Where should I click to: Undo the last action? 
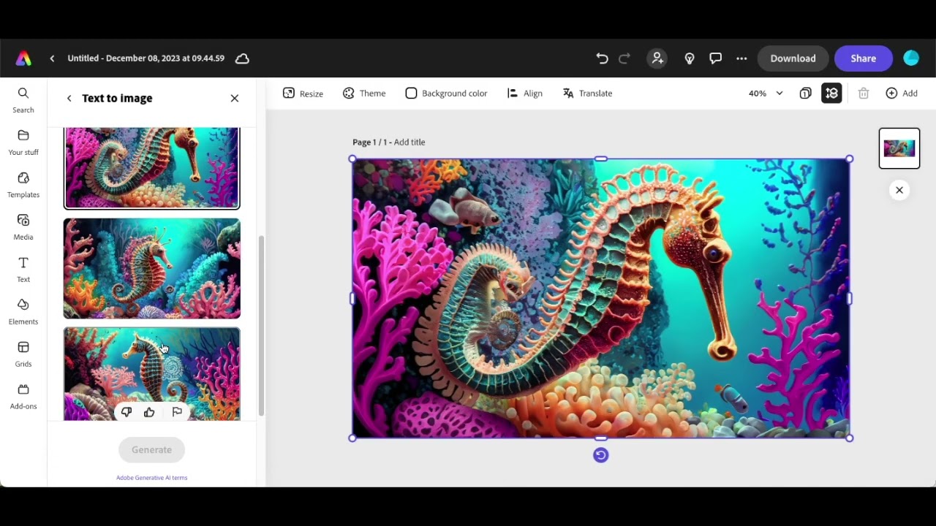(602, 58)
